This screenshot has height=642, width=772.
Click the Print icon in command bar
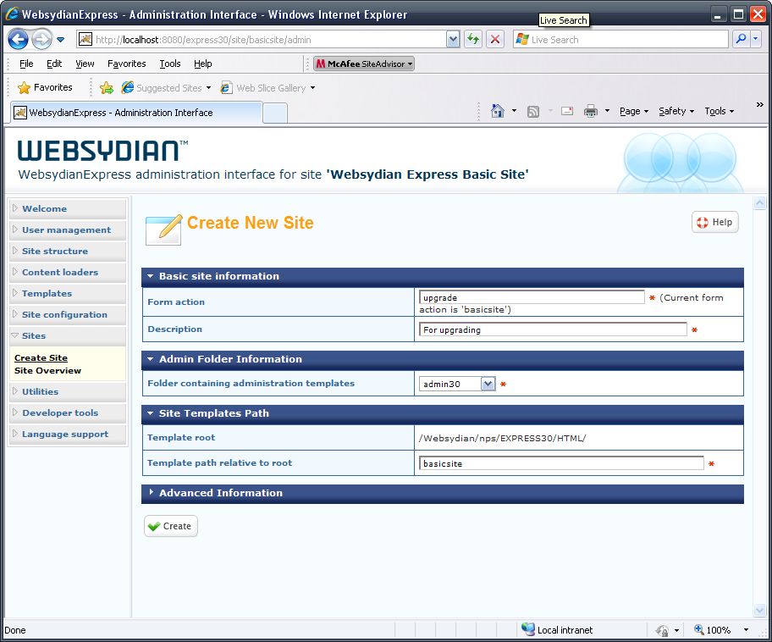pyautogui.click(x=590, y=111)
